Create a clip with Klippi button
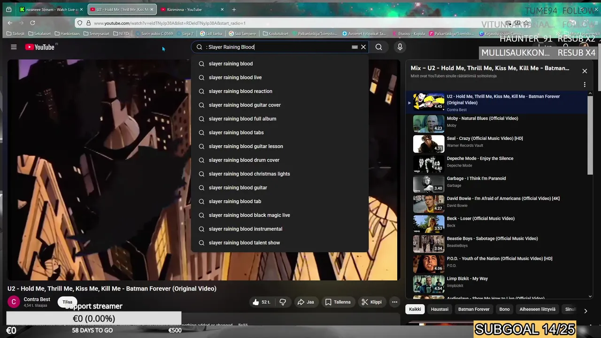This screenshot has width=601, height=338. click(371, 302)
